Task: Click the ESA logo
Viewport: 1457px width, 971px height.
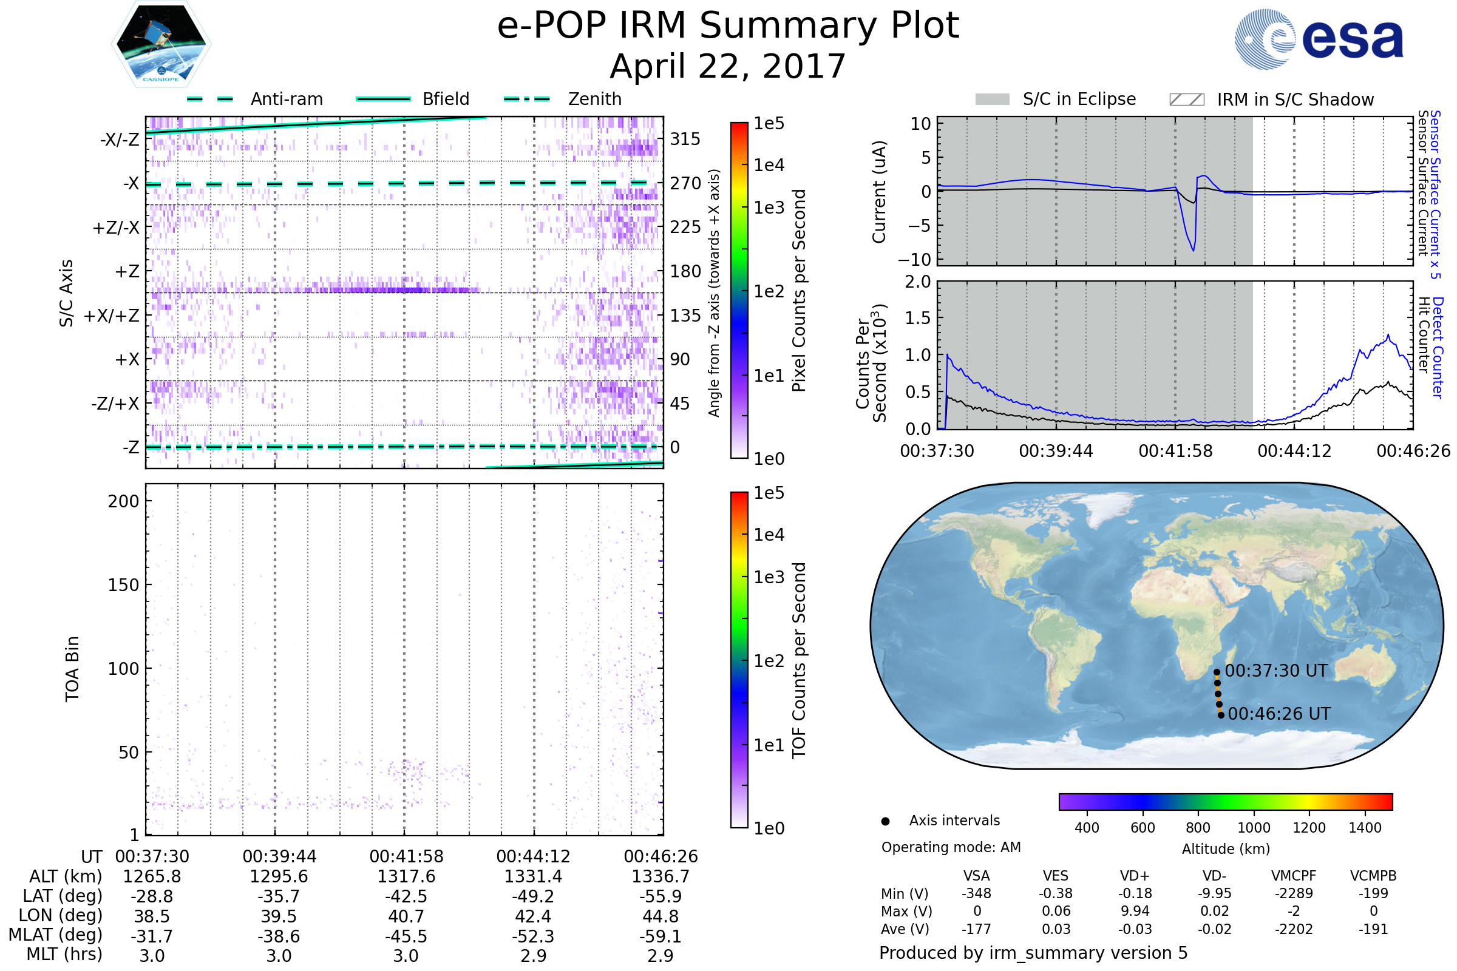Action: click(x=1318, y=38)
